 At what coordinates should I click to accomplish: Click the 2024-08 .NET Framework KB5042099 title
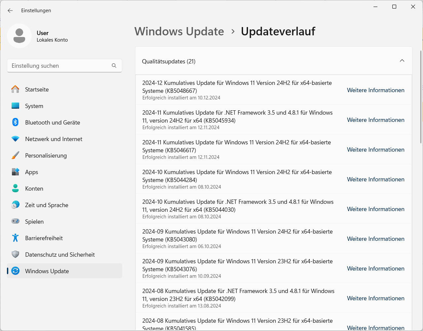tap(238, 295)
